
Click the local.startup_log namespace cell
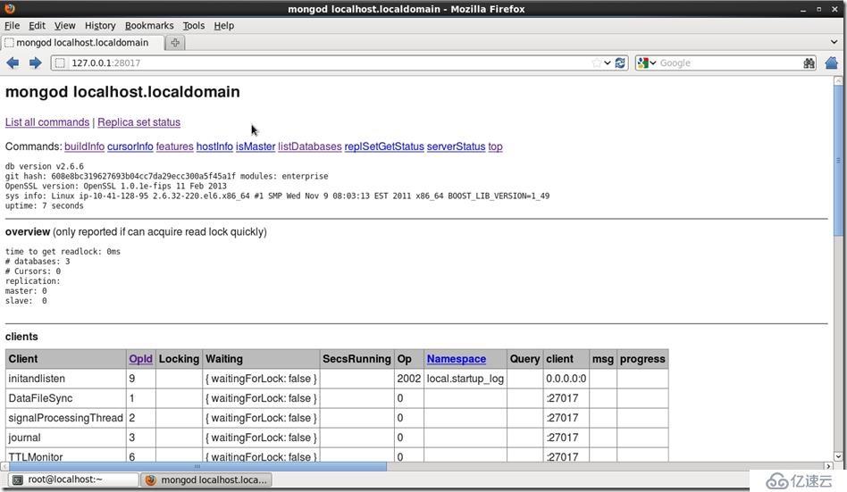click(465, 379)
